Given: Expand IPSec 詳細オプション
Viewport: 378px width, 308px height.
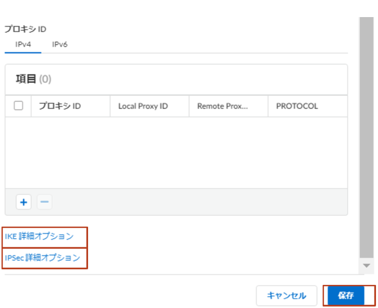Looking at the screenshot, I should coord(42,258).
